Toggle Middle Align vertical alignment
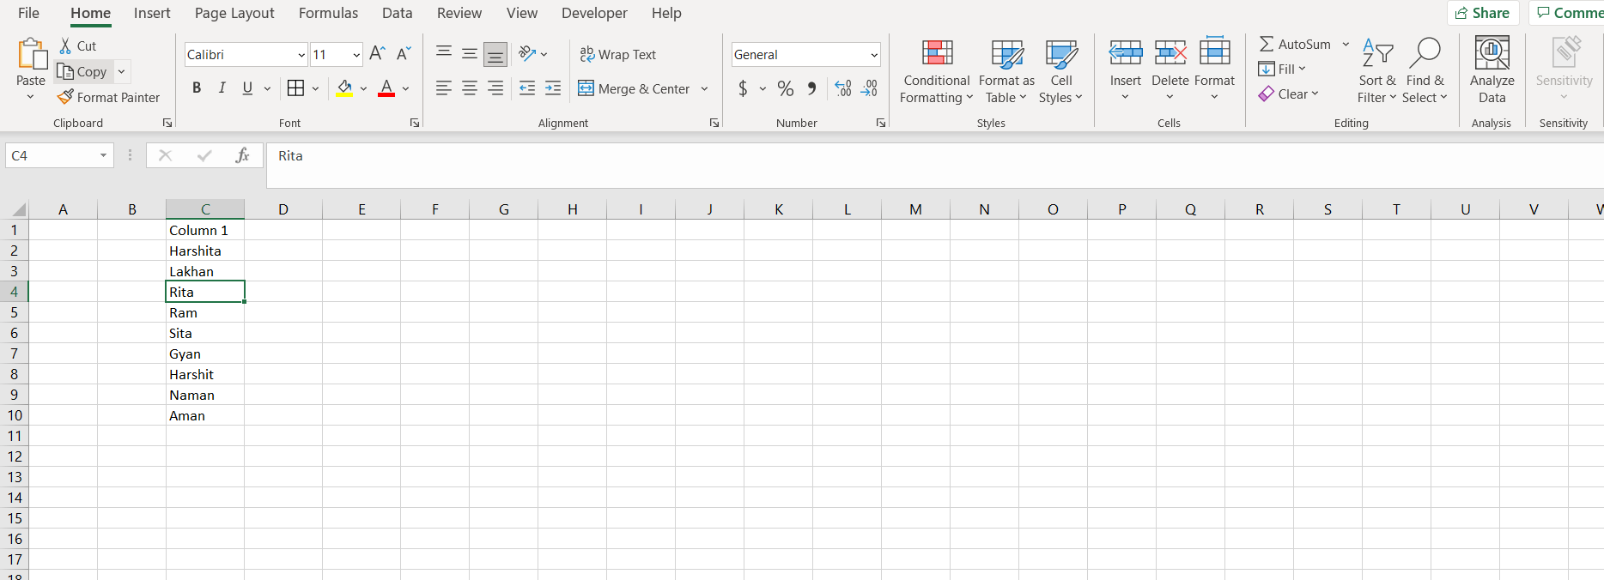 click(470, 53)
